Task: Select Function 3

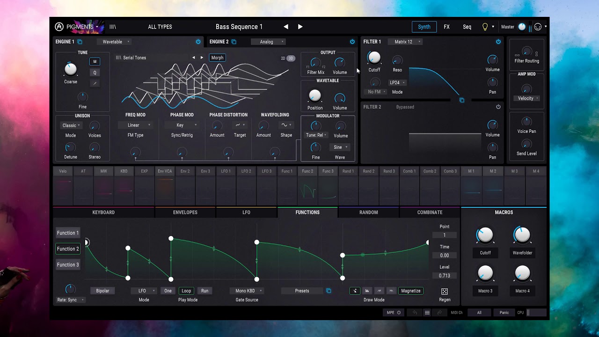Action: tap(68, 264)
